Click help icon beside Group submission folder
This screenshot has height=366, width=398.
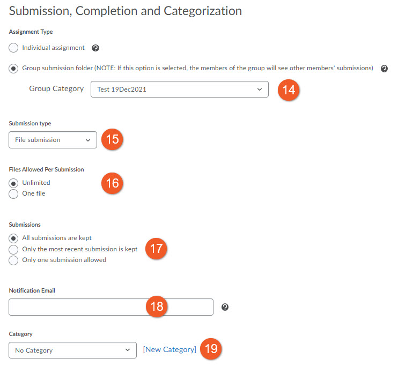click(384, 69)
